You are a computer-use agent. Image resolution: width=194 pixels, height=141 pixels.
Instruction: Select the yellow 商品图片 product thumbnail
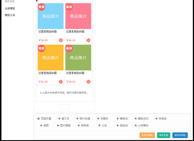tap(51, 57)
